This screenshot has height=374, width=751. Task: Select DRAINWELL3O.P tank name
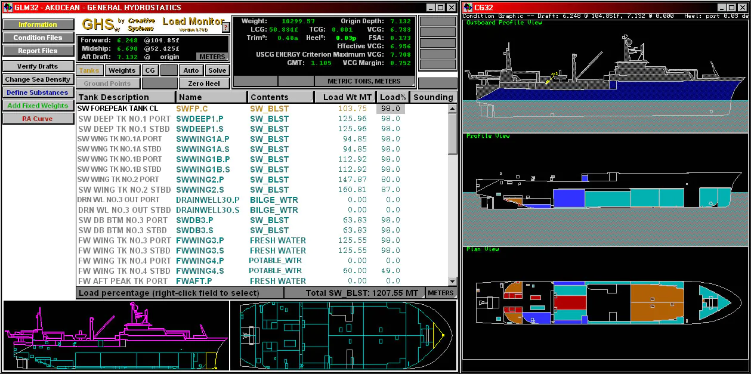(x=208, y=200)
